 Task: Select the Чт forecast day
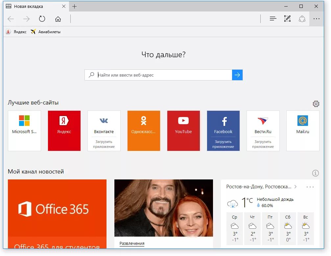[252, 229]
